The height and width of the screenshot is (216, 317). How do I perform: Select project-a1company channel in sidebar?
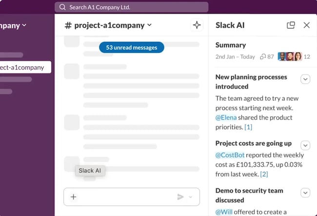pyautogui.click(x=25, y=67)
